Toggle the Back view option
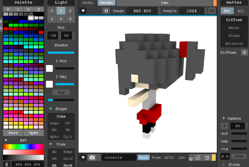The height and width of the screenshot is (167, 249). click(68, 165)
